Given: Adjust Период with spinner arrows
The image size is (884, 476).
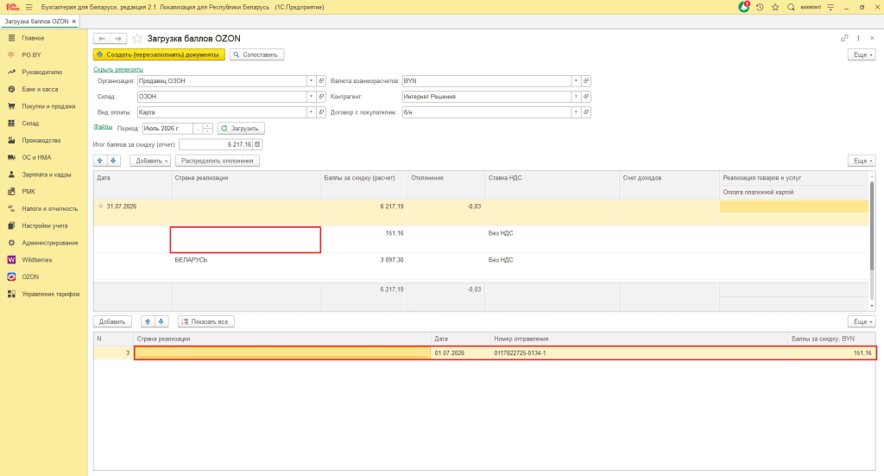Looking at the screenshot, I should pos(207,129).
